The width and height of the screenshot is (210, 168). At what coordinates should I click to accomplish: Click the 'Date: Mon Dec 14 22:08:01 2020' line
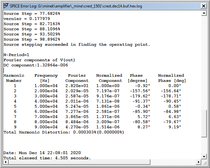coord(42,153)
